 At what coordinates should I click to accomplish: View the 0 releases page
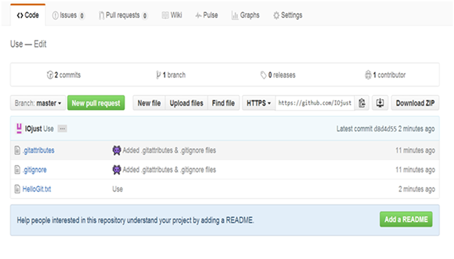pos(278,75)
